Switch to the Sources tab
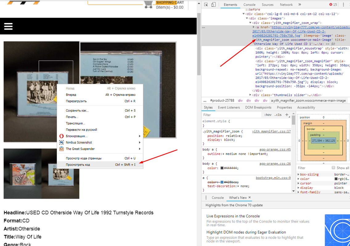The width and height of the screenshot is (350, 246). [x=267, y=4]
